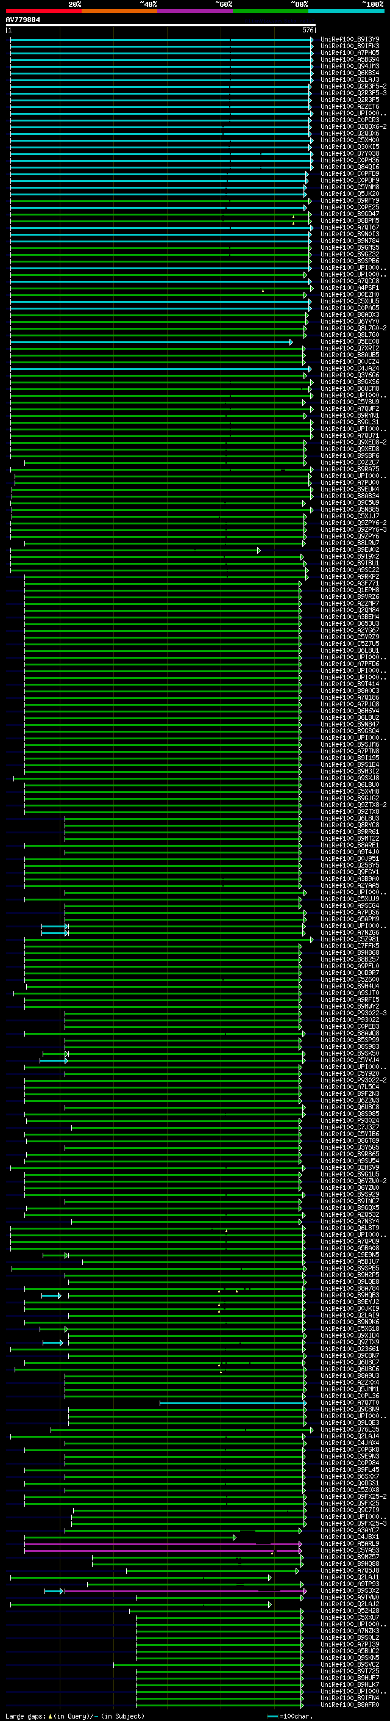Click UniRef100_C0PFD9 label

coord(349,173)
